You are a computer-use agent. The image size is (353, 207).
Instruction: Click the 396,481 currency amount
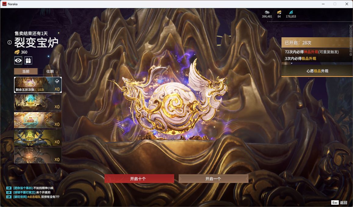(x=267, y=16)
